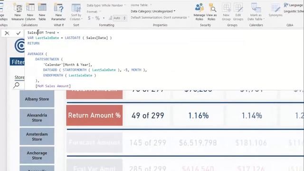Apply percentage format
This screenshot has height=171, width=304.
[x=97, y=18]
